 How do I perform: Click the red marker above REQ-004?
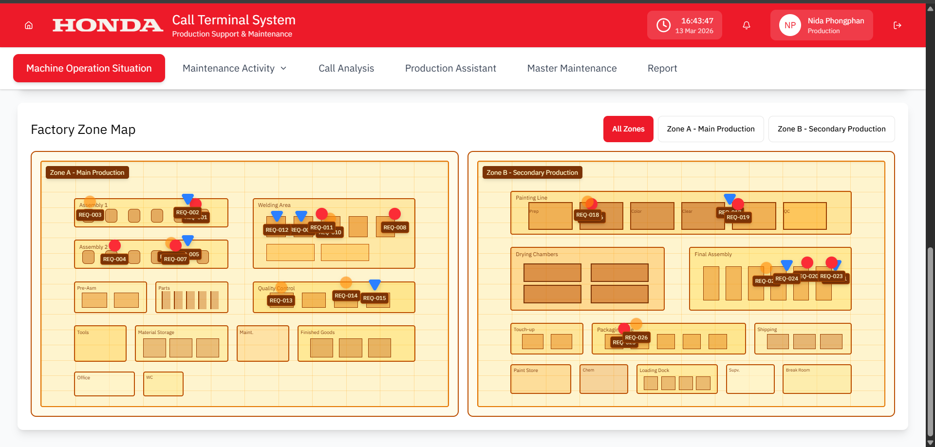tap(115, 245)
